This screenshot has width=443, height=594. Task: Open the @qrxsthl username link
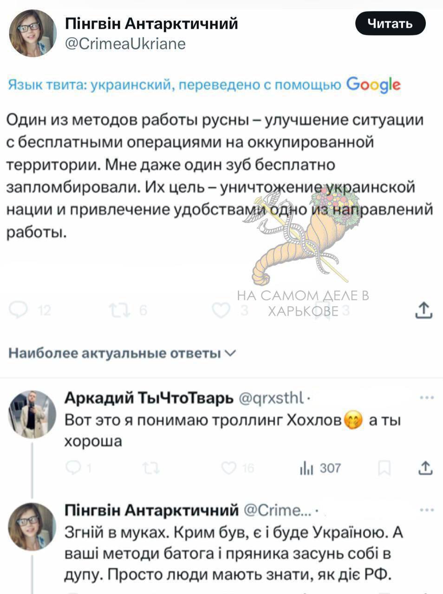pos(271,398)
